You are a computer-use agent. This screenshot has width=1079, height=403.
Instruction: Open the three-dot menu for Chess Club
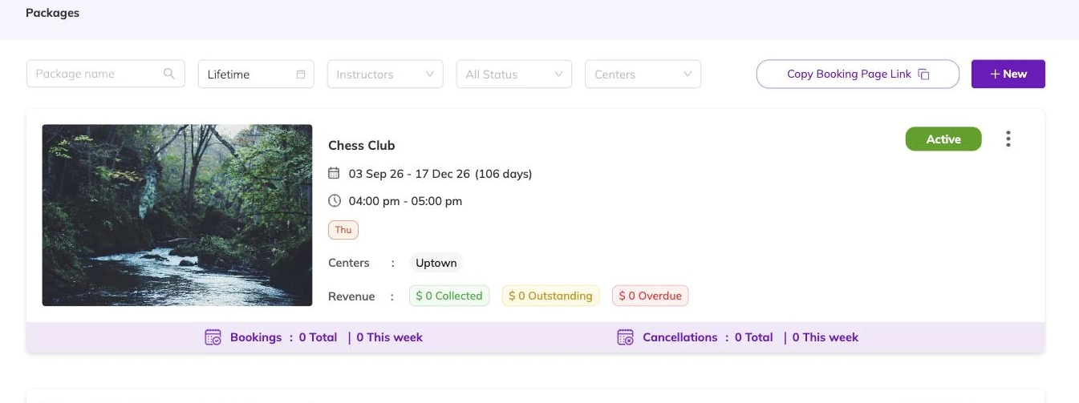coord(1008,139)
